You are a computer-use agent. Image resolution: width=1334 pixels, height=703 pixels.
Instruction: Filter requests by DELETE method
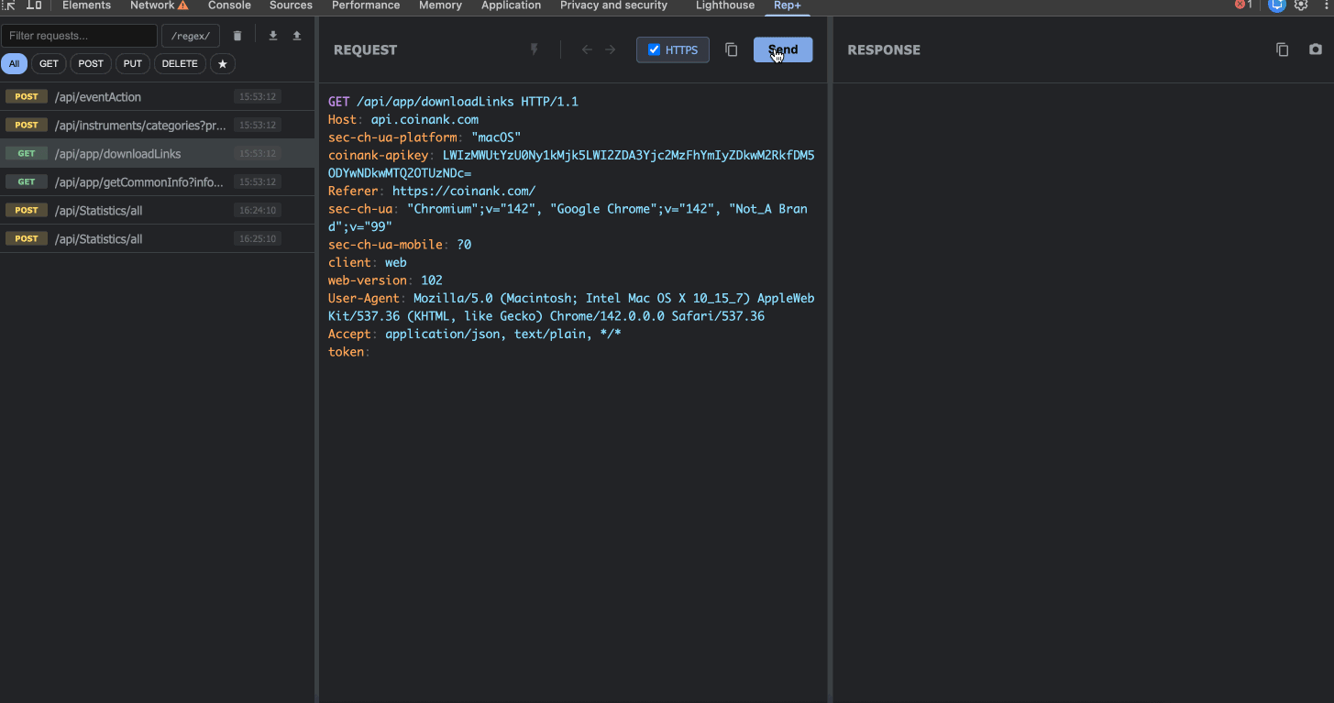pos(180,64)
